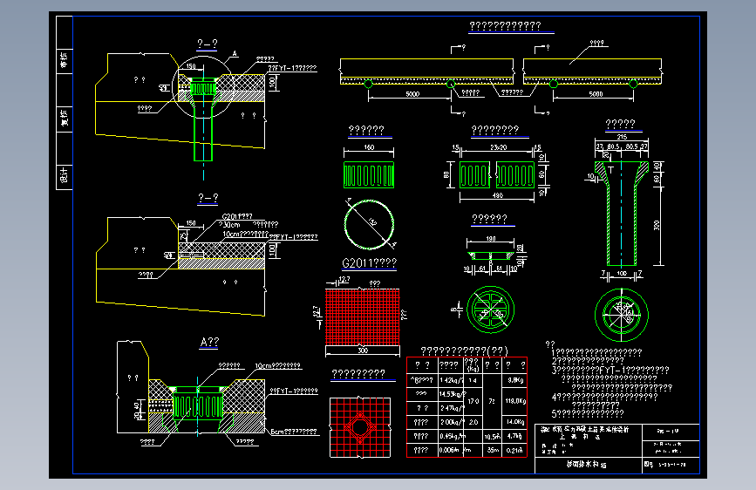
Task: Select the "17.0" weight cell
Action: tap(473, 401)
